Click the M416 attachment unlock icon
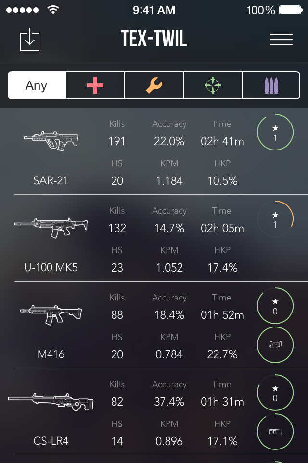Viewport: 308px width, 463px height. [275, 344]
